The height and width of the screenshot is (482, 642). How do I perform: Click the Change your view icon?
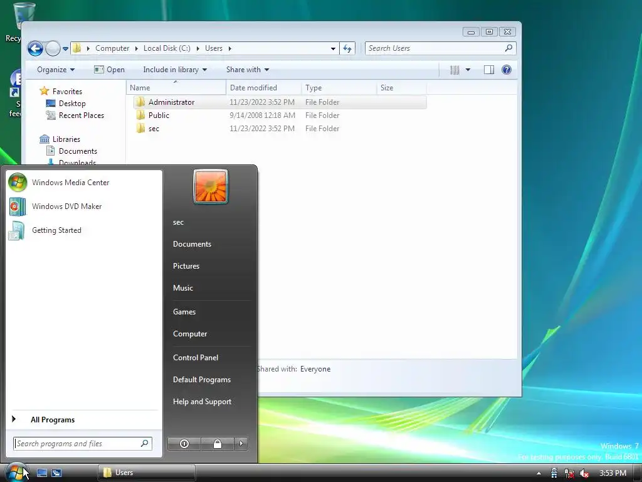coord(455,70)
